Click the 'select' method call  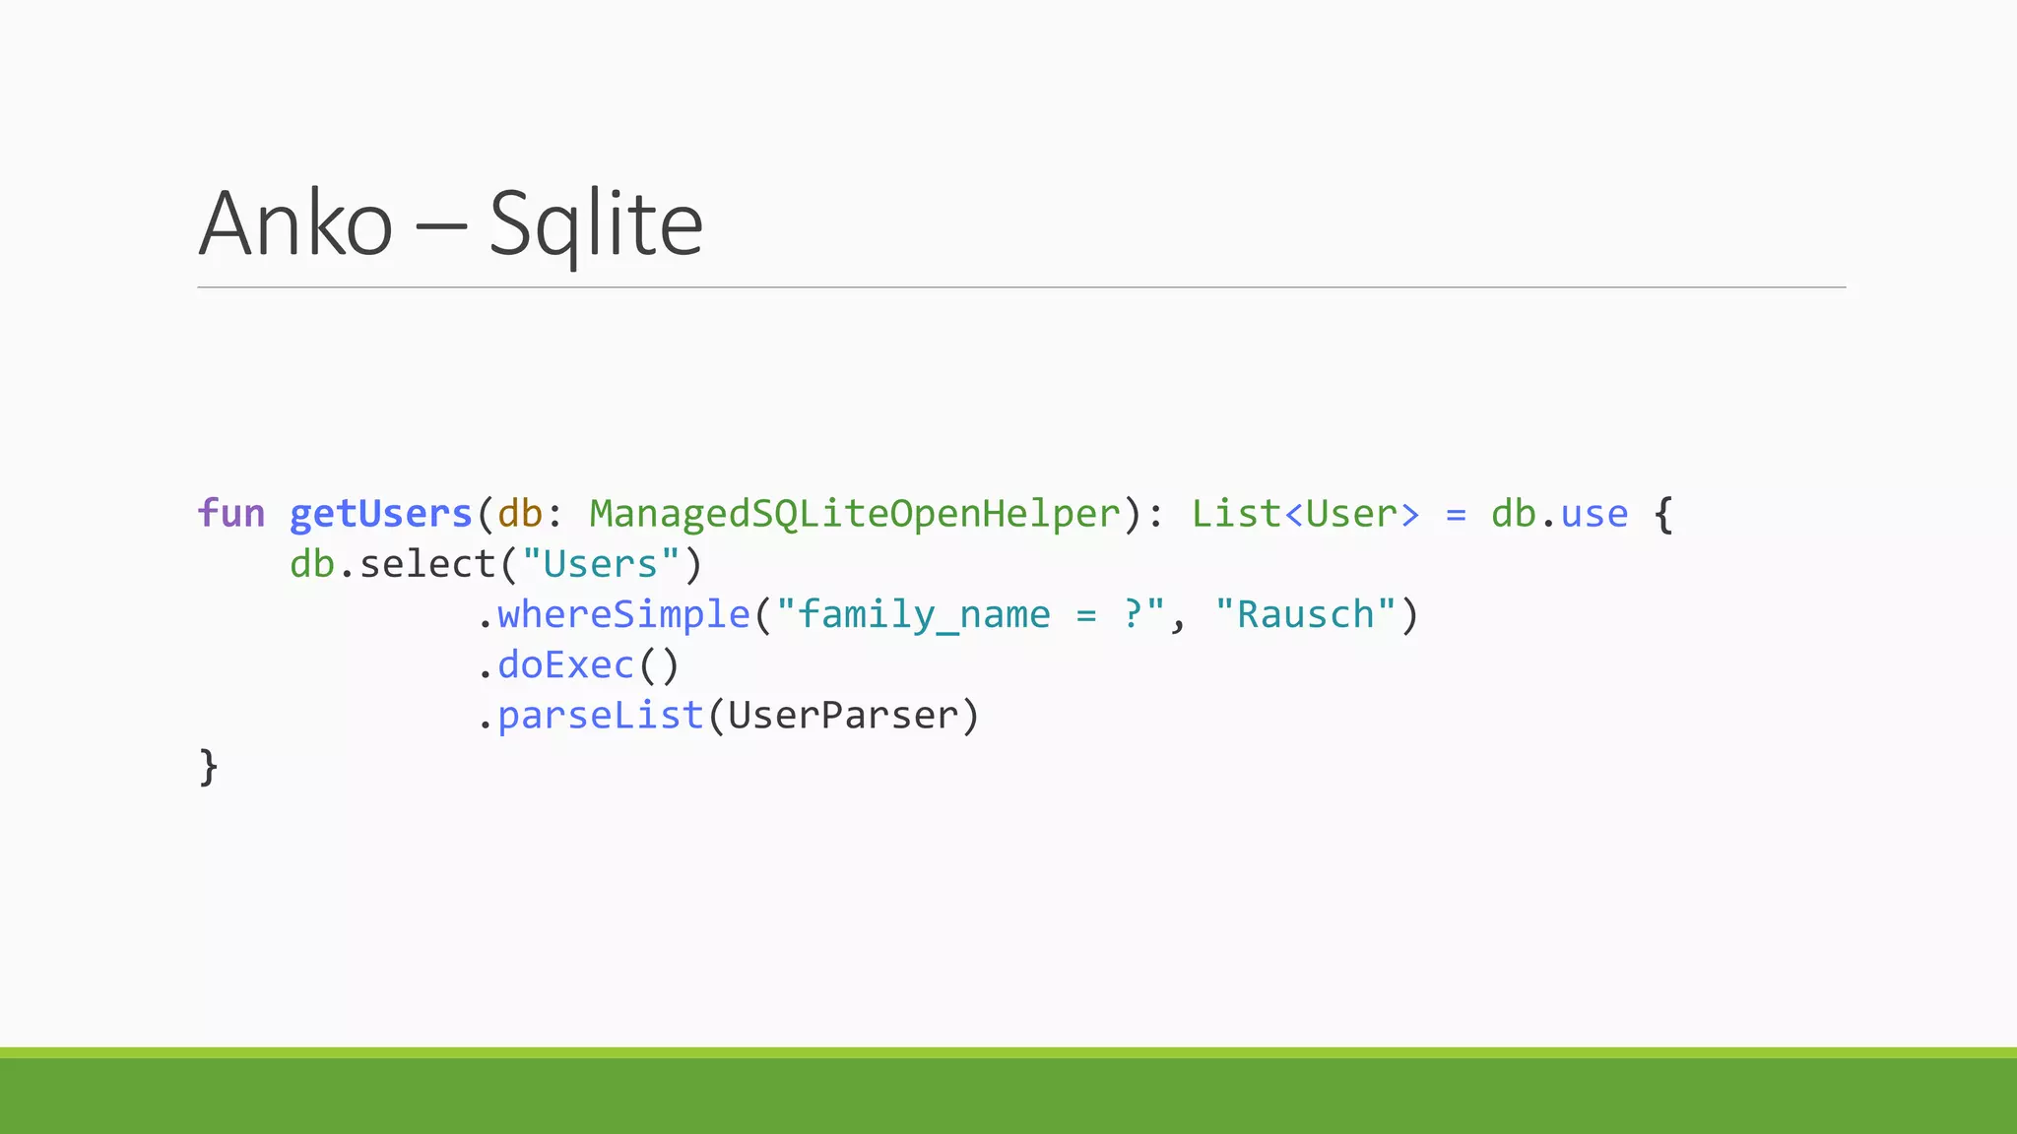pos(427,565)
